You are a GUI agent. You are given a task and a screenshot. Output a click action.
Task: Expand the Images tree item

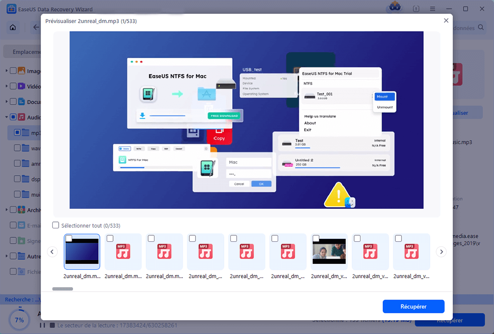tap(6, 71)
